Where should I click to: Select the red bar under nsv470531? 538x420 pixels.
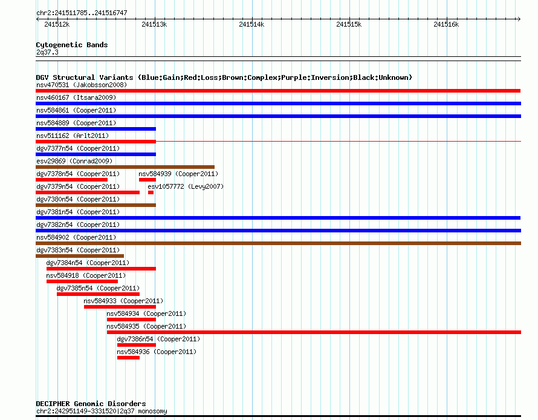[x=278, y=91]
